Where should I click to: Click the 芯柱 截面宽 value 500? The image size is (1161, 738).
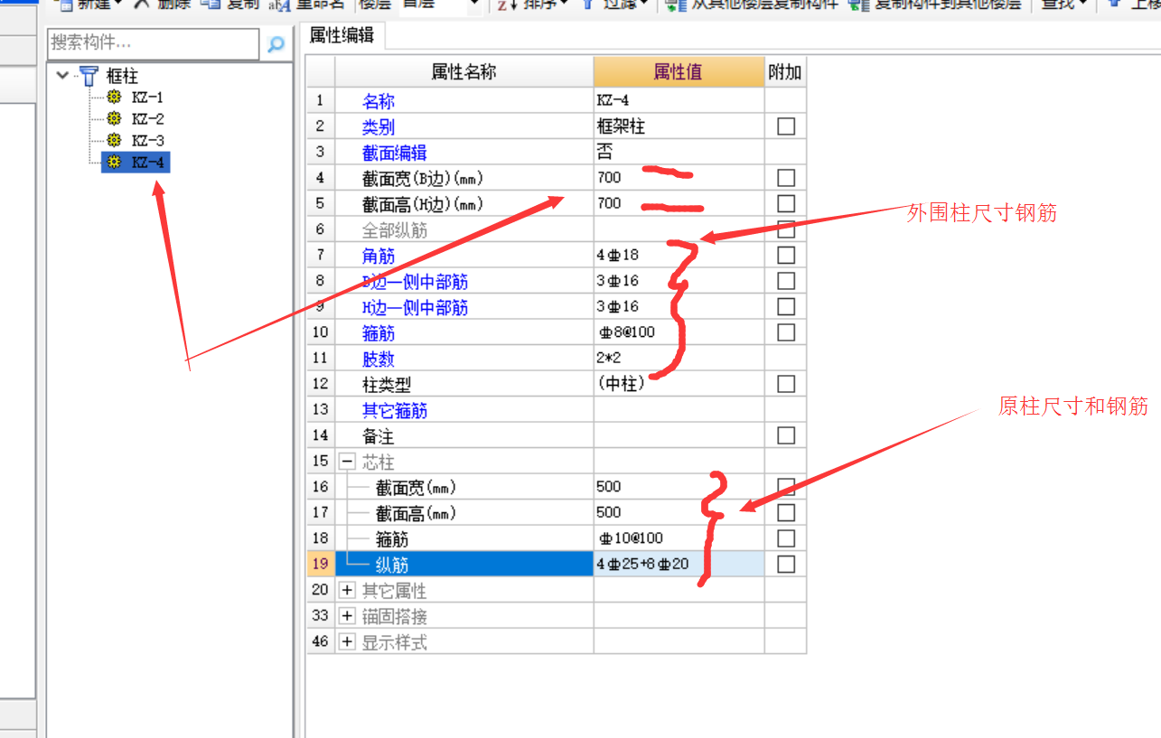(679, 487)
